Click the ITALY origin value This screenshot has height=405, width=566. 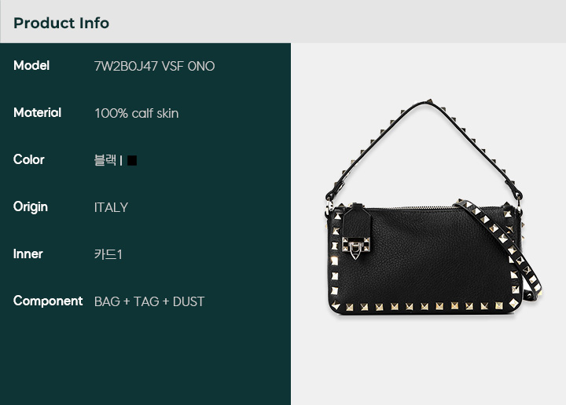(x=111, y=207)
